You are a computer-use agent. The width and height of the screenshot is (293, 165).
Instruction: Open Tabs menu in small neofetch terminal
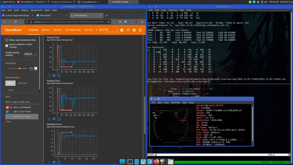(x=184, y=103)
